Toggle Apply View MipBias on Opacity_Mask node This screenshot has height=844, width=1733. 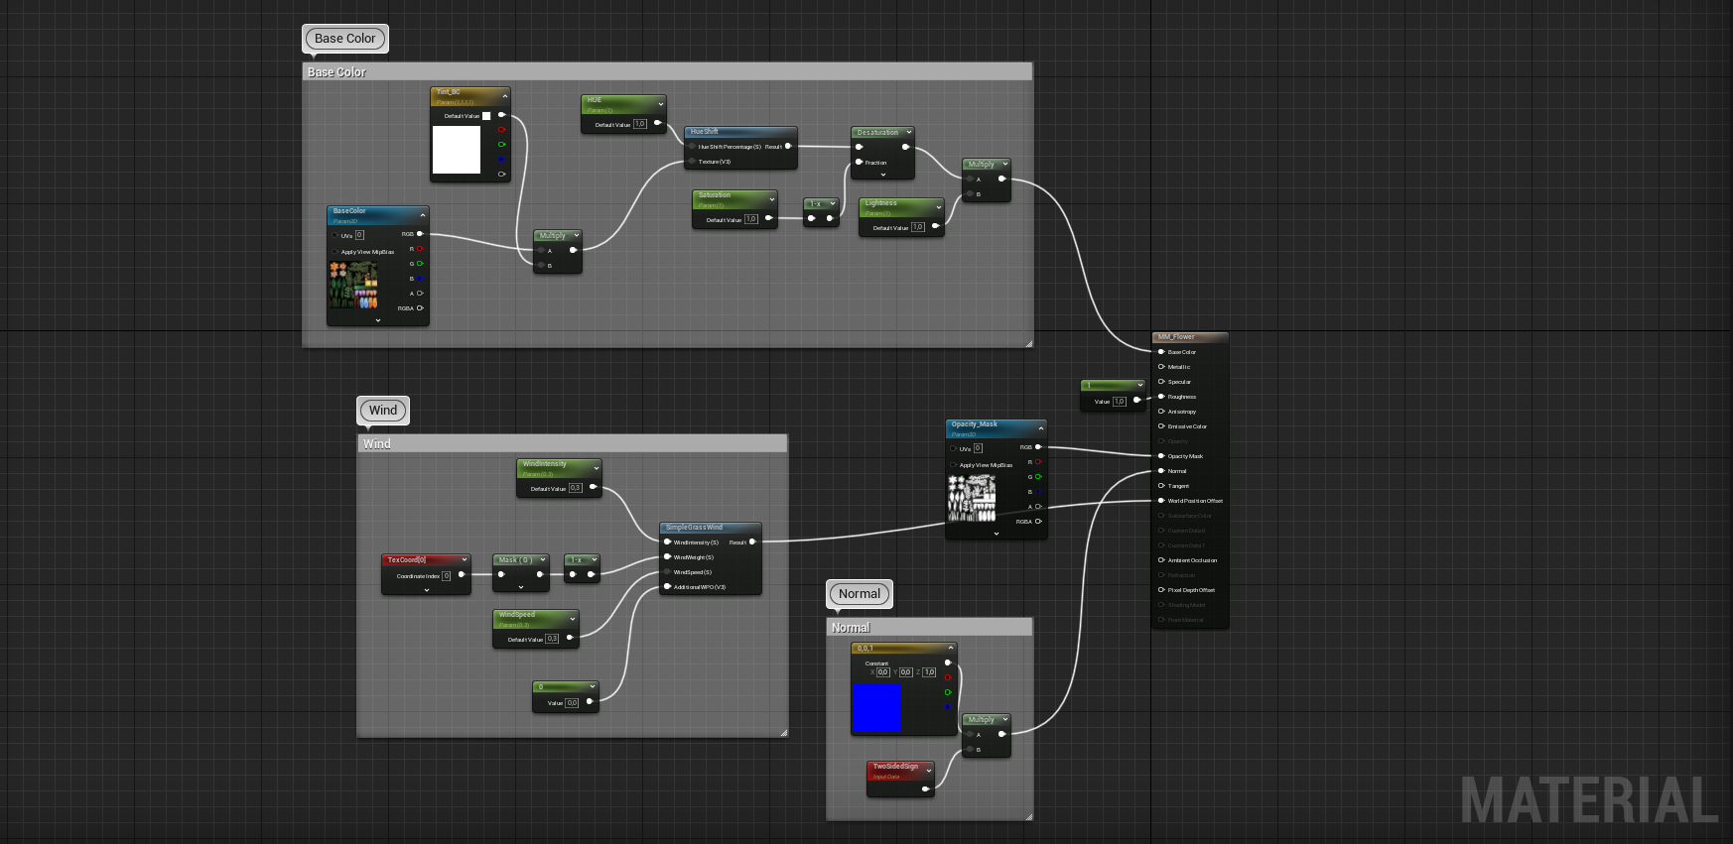pos(954,465)
